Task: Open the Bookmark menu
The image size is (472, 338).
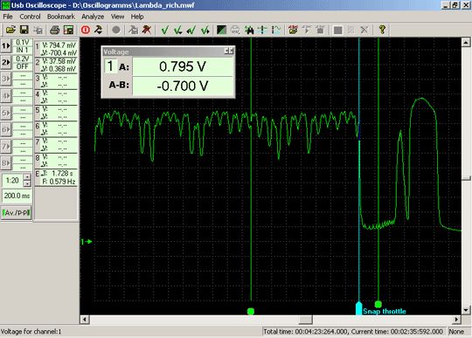Action: click(x=61, y=17)
